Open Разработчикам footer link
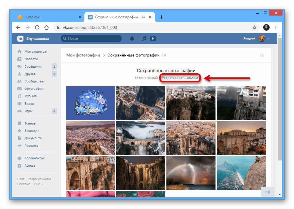Screen dimensions: 294x209 point(39,179)
